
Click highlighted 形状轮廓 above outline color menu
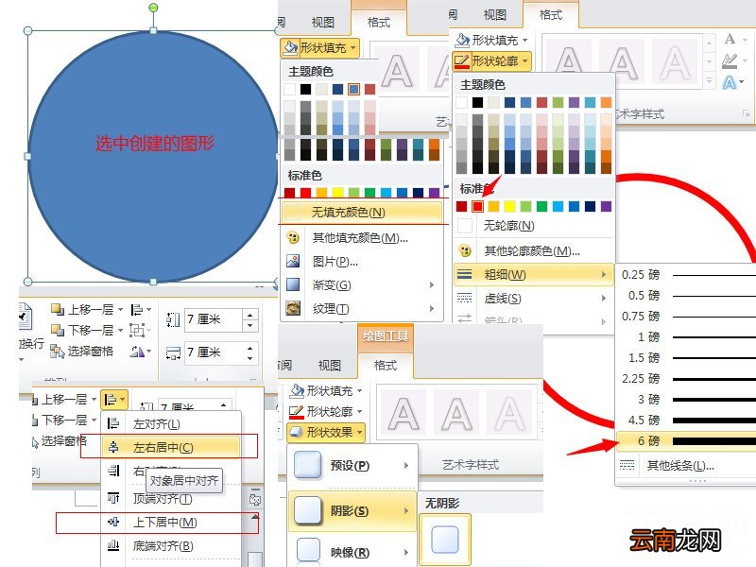(x=491, y=61)
